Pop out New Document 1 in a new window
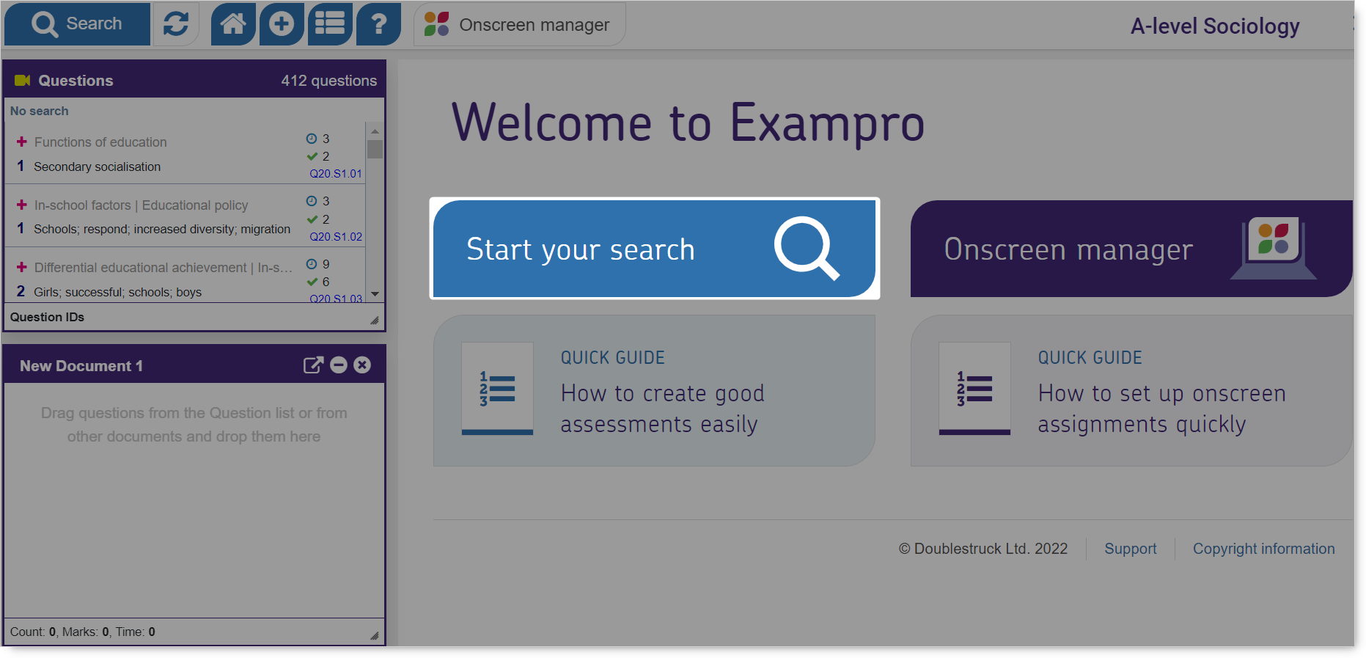The width and height of the screenshot is (1366, 658). [x=313, y=365]
